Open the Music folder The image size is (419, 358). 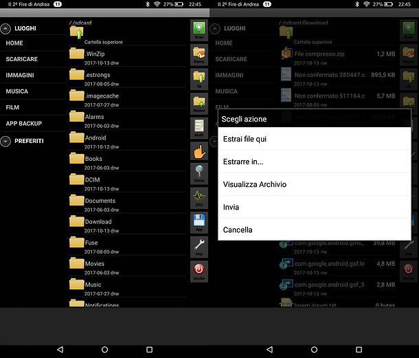pos(127,287)
